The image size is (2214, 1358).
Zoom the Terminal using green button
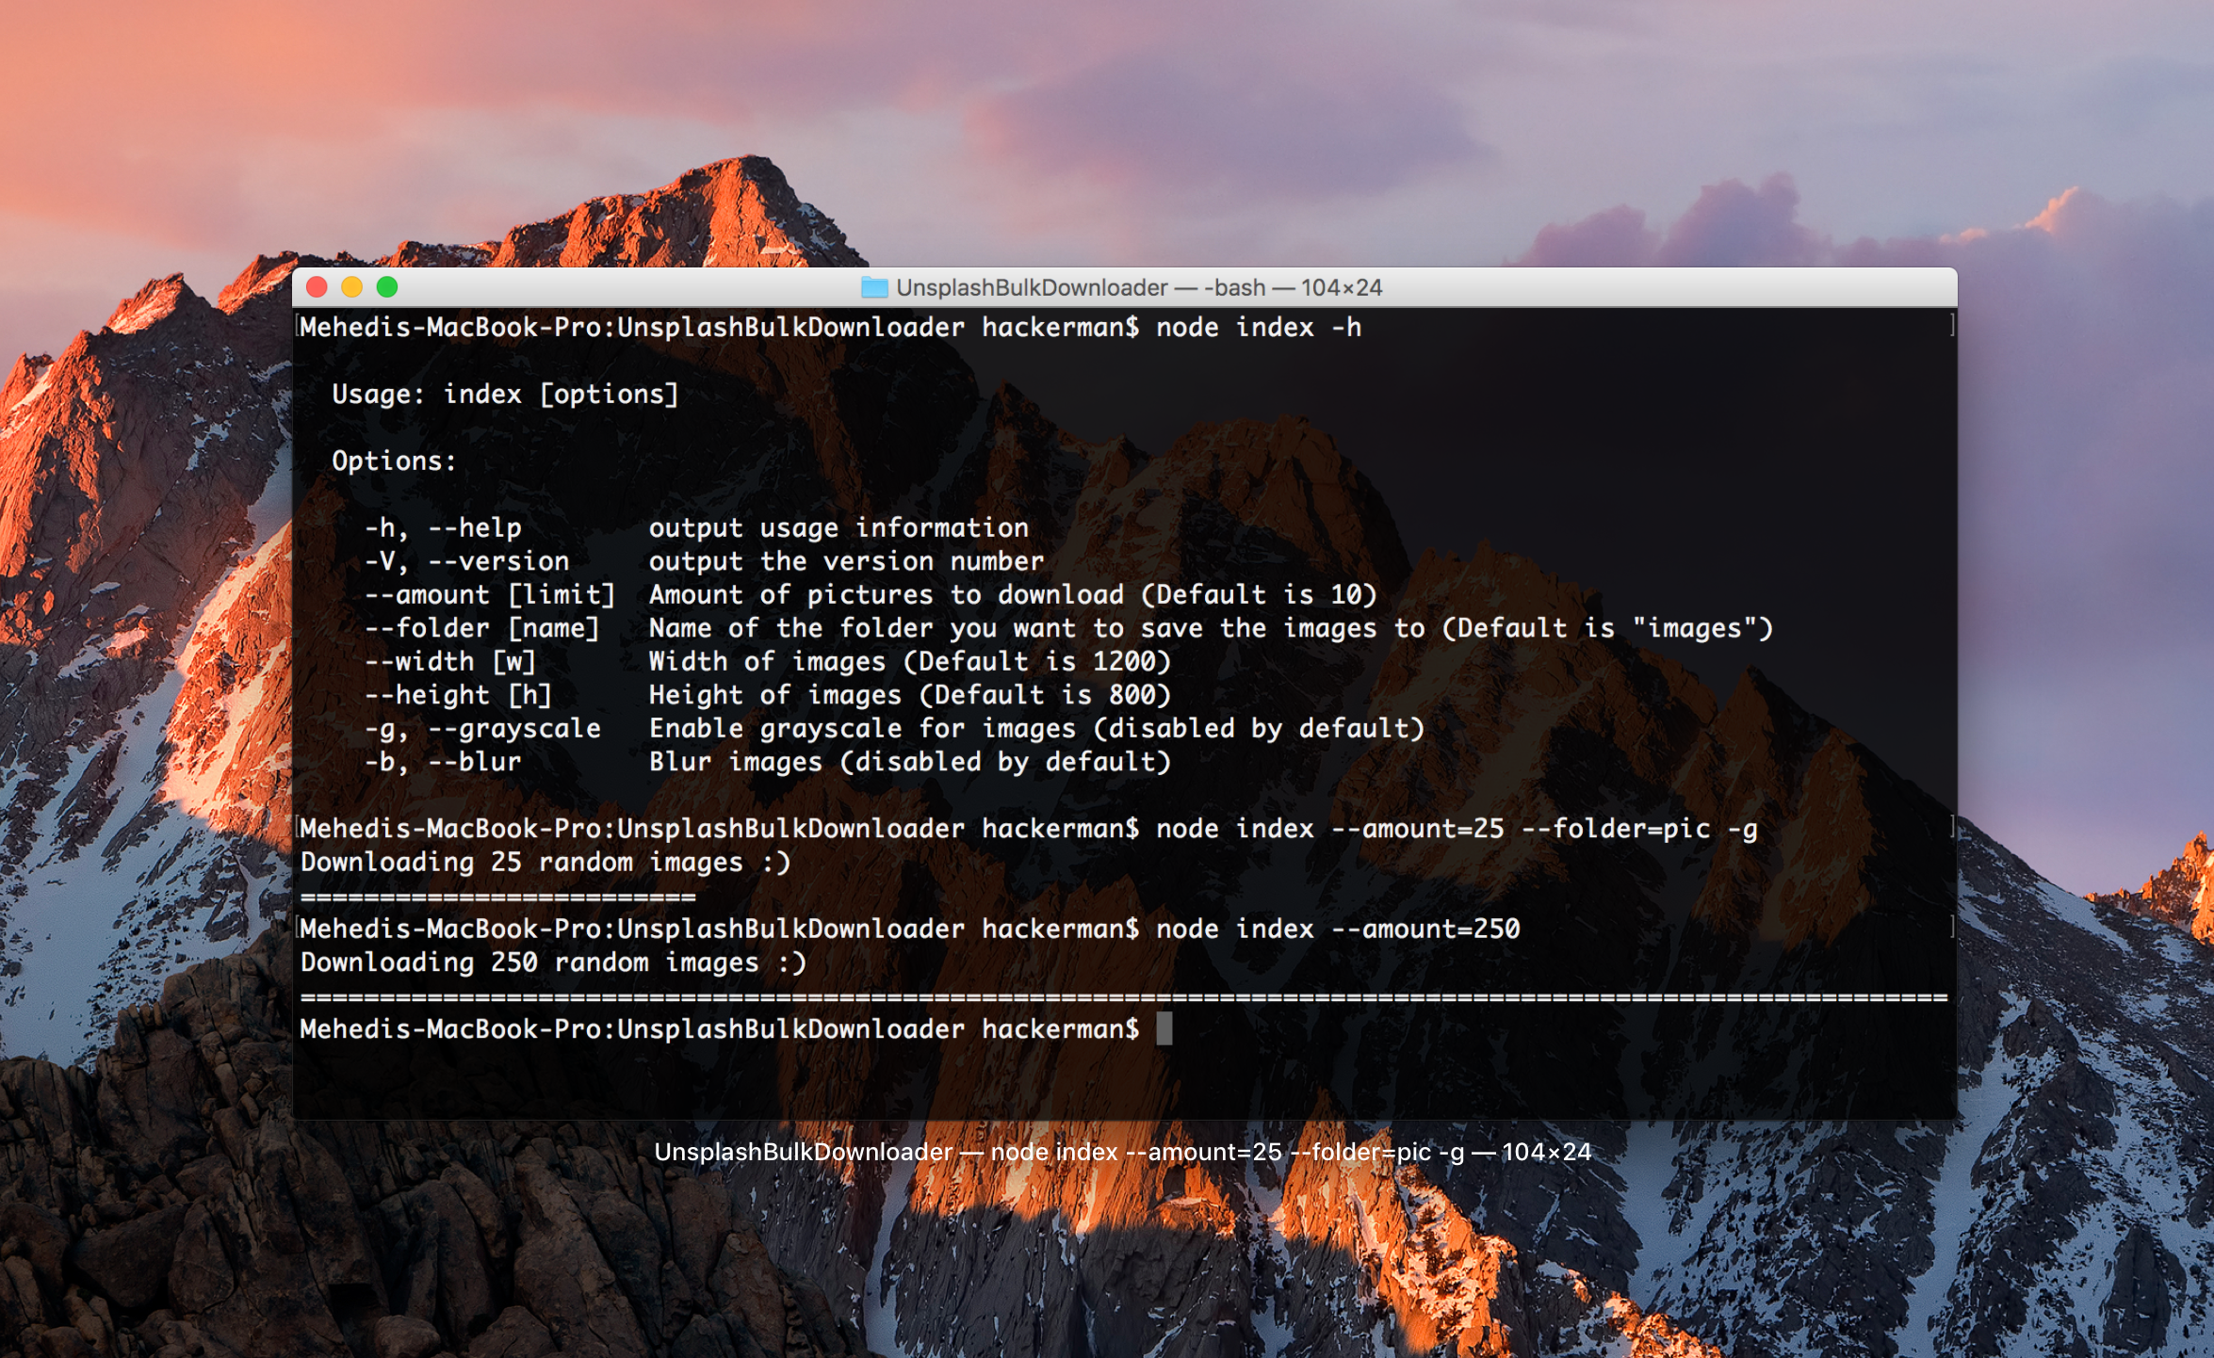pos(387,287)
